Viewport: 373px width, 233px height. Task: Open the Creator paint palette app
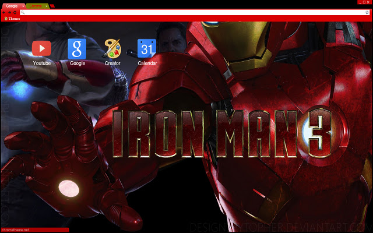(x=112, y=49)
